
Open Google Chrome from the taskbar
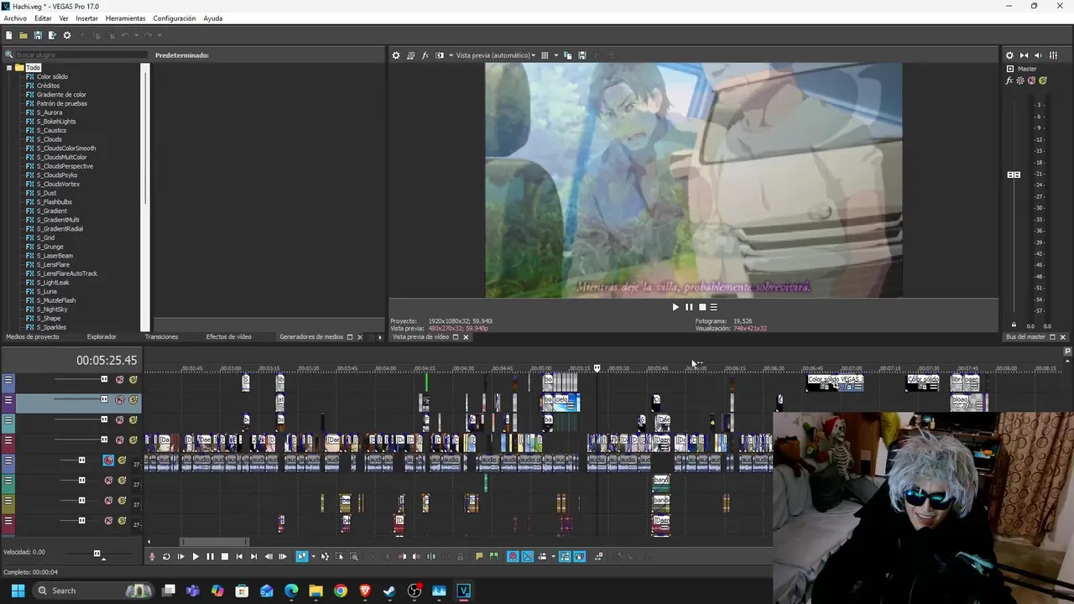(340, 591)
